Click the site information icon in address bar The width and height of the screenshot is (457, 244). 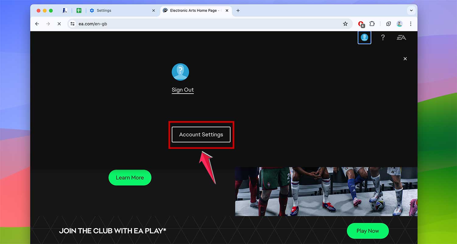[x=73, y=24]
